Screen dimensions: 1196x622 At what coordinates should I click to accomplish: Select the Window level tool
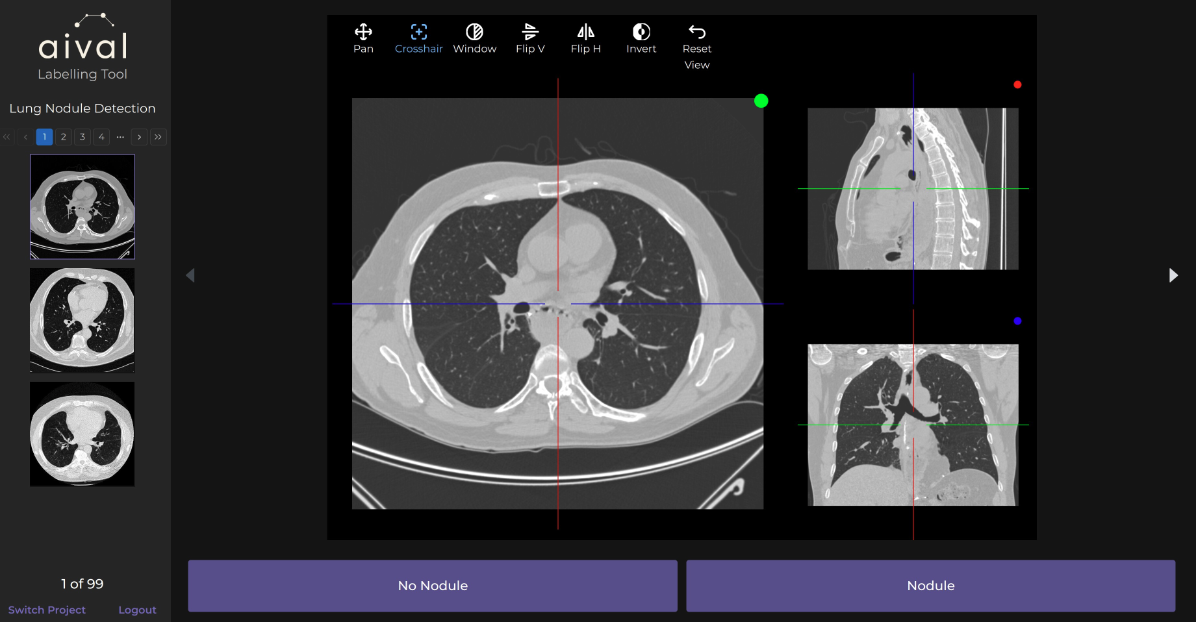pos(475,39)
